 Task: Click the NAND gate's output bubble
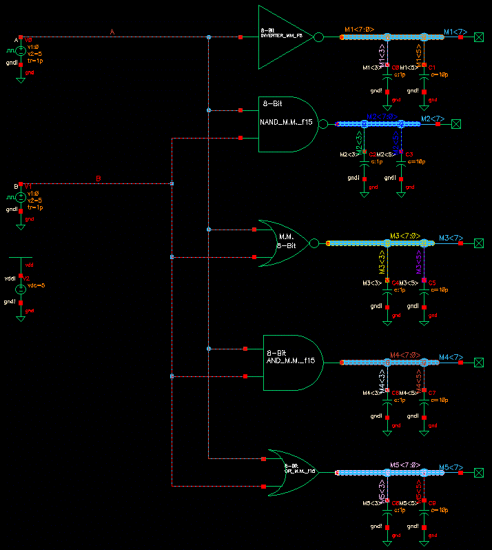pyautogui.click(x=323, y=124)
